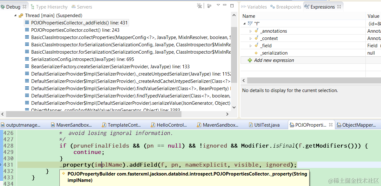The image size is (381, 186).
Task: Click the continue keyword on line 429
Action: [88, 152]
